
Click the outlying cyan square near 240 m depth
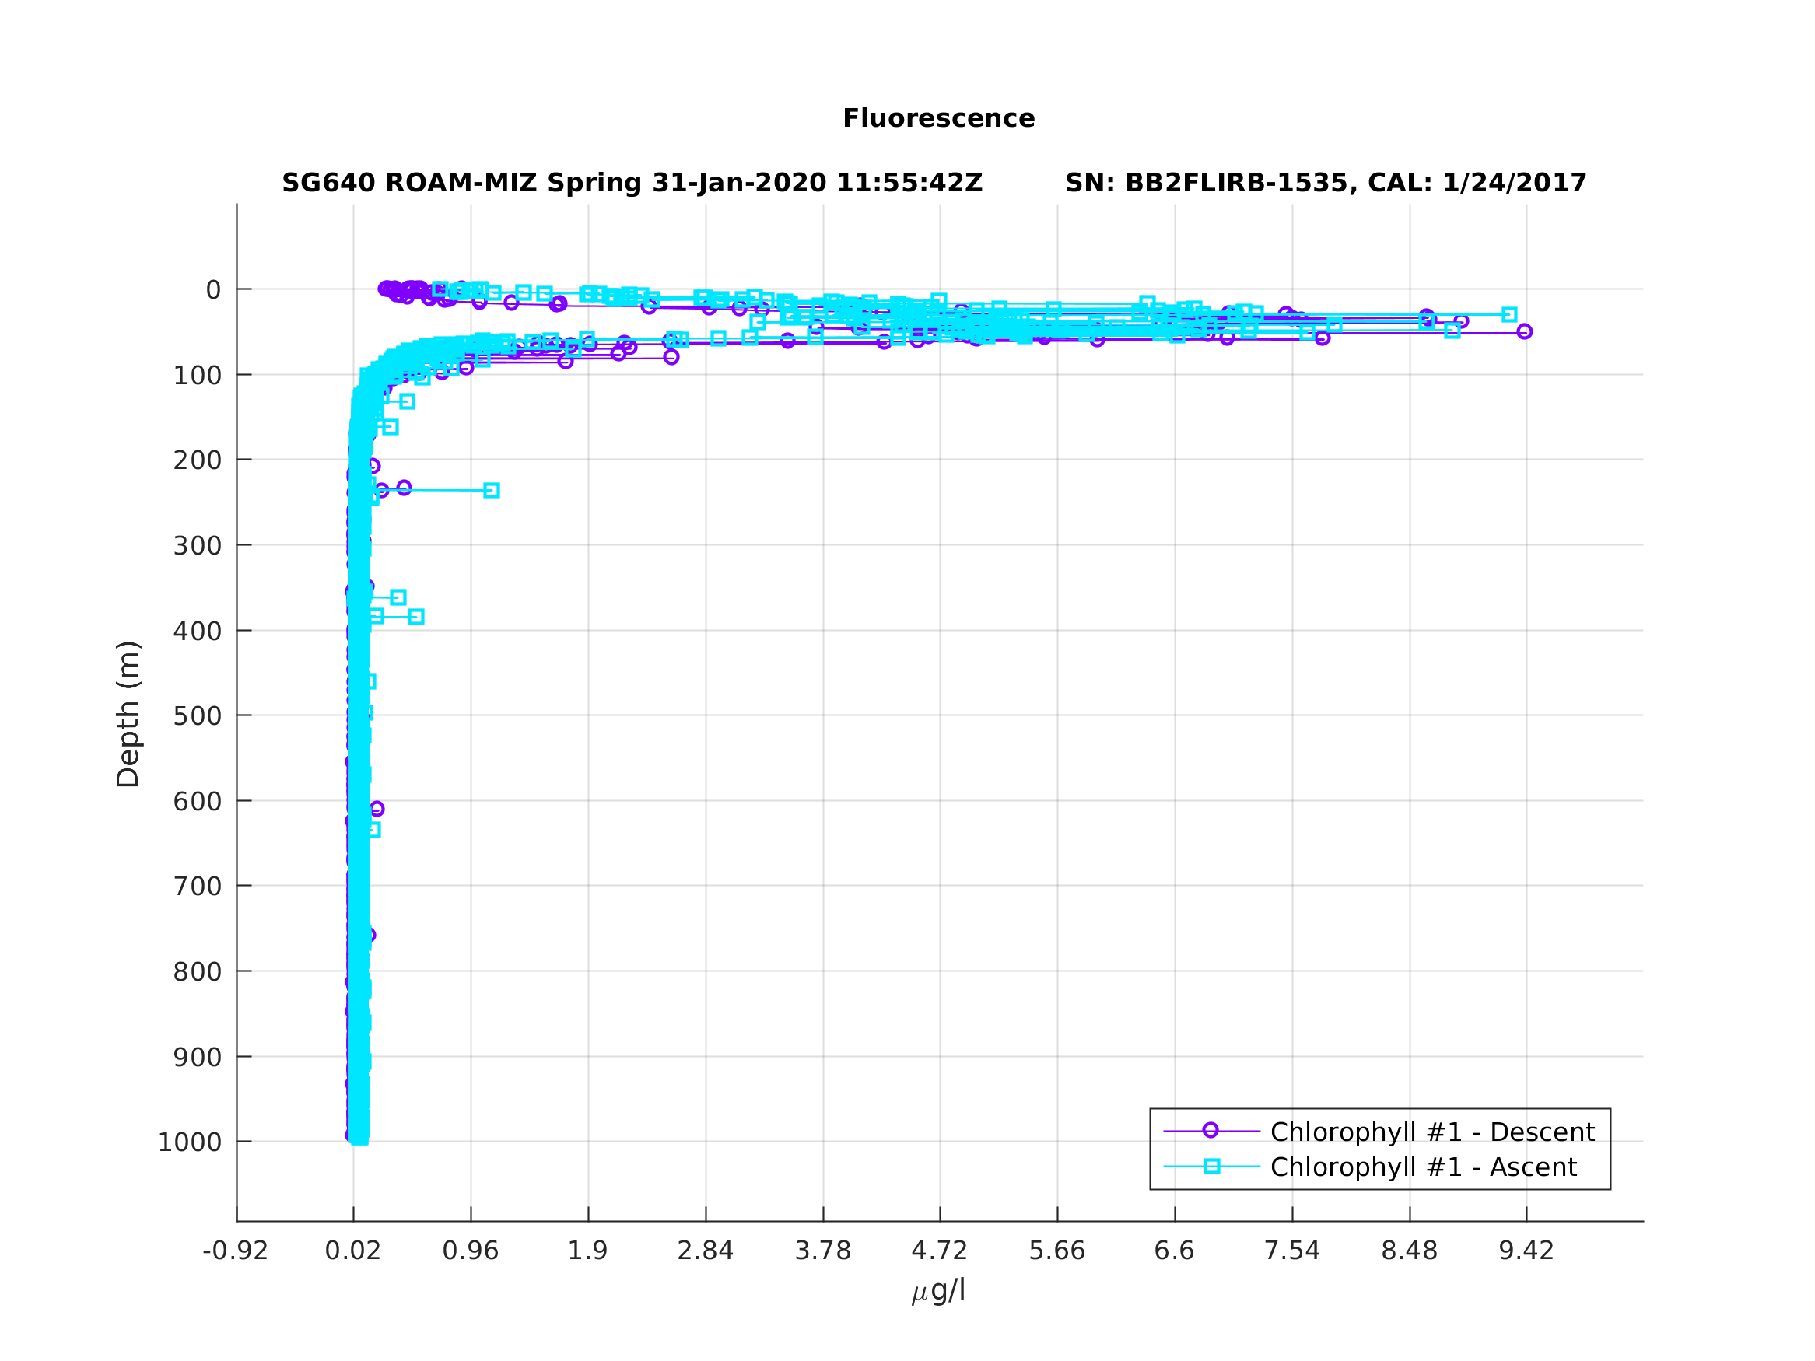point(492,491)
